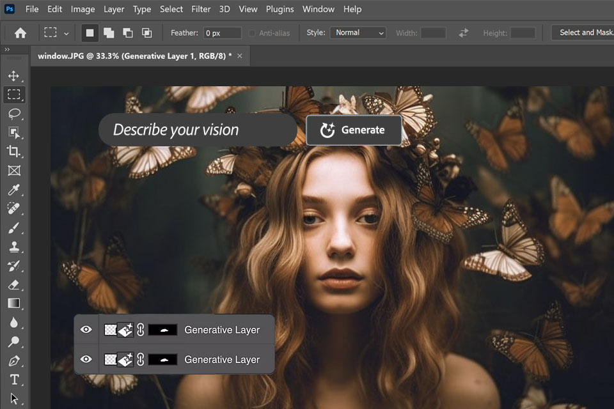Select the Eyedropper tool
Image resolution: width=614 pixels, height=409 pixels.
[14, 189]
